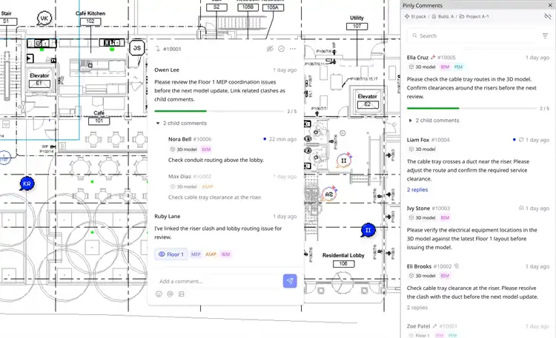Screen dimensions: 556x338
Task: Click the 2/5 progress bar in Owen Lee's comment
Action: (219, 111)
